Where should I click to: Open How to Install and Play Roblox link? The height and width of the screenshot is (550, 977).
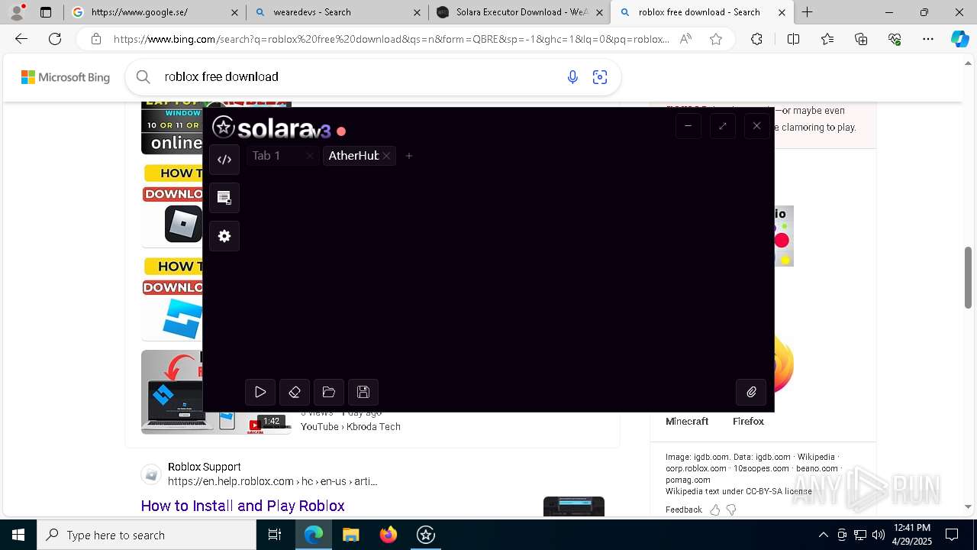(243, 506)
